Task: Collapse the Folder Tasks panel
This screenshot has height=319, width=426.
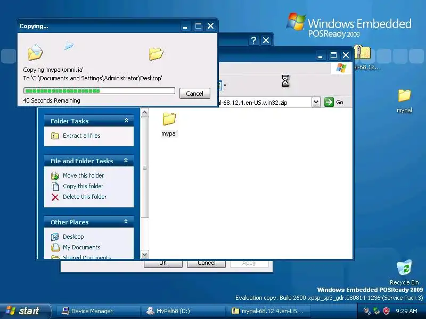Action: (126, 121)
